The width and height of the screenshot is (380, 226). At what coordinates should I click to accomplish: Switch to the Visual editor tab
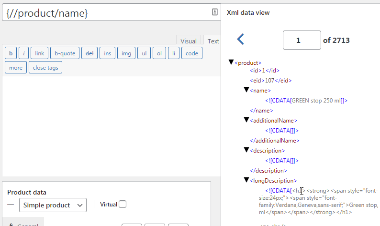[x=189, y=41]
